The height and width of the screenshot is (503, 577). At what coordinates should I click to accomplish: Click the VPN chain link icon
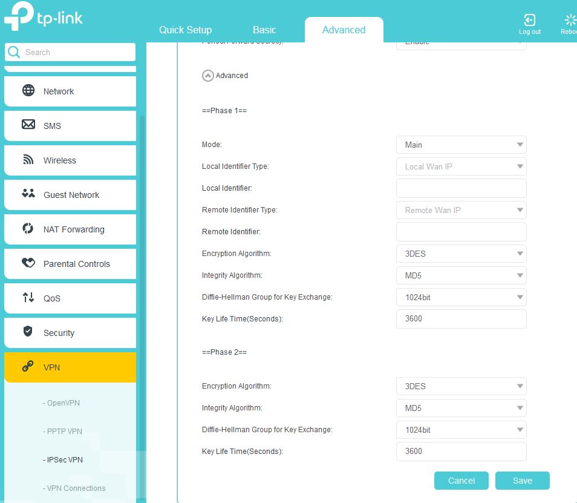click(28, 366)
